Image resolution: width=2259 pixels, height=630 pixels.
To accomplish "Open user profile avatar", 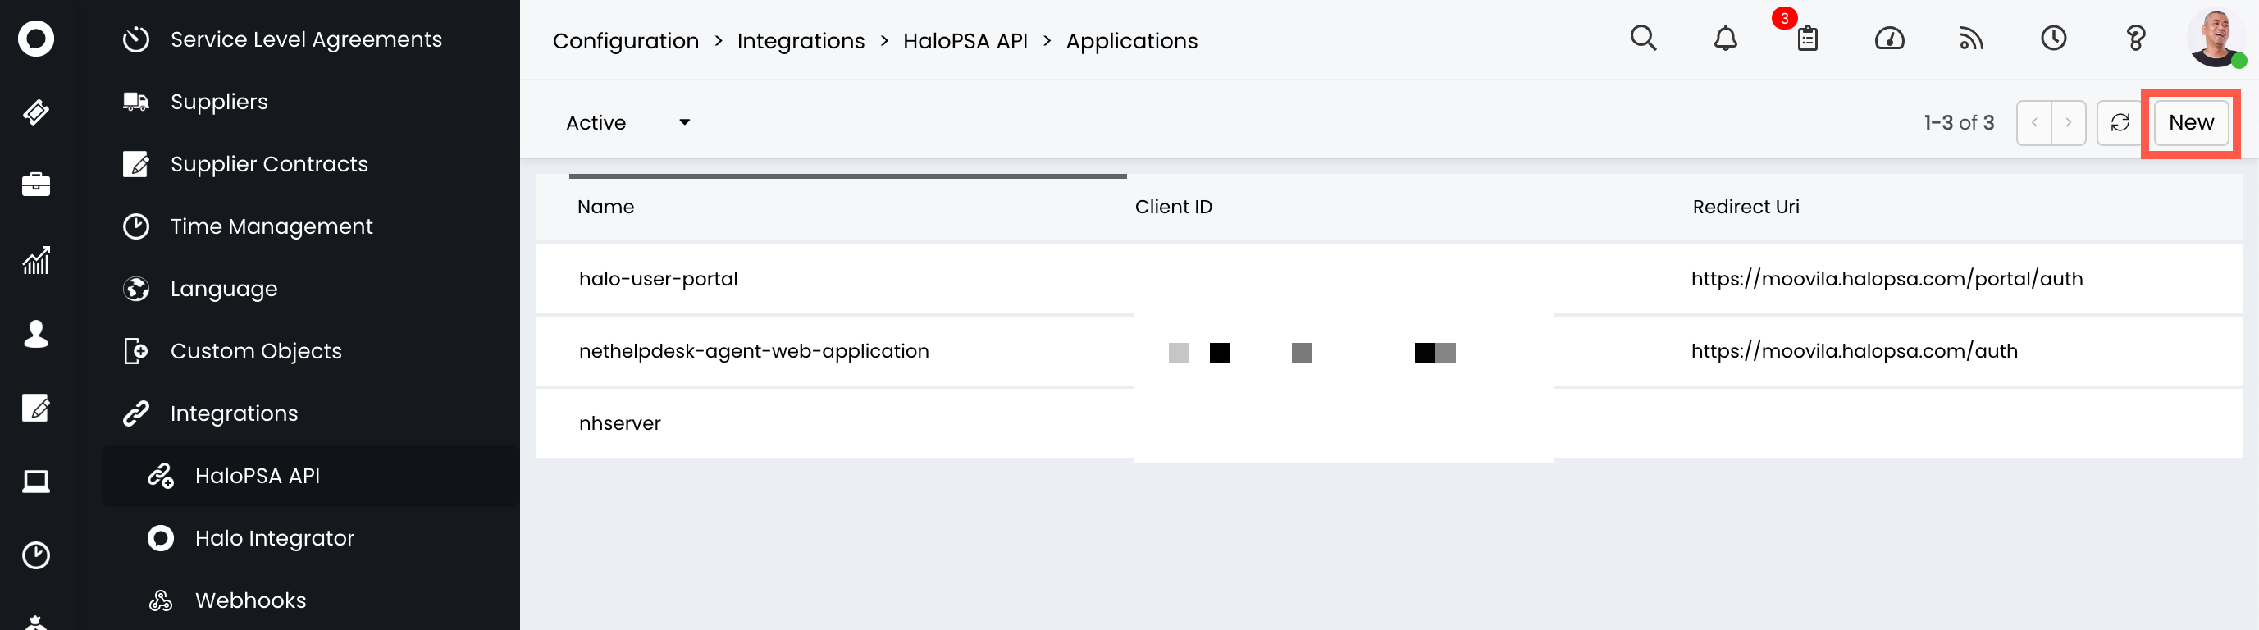I will point(2214,39).
